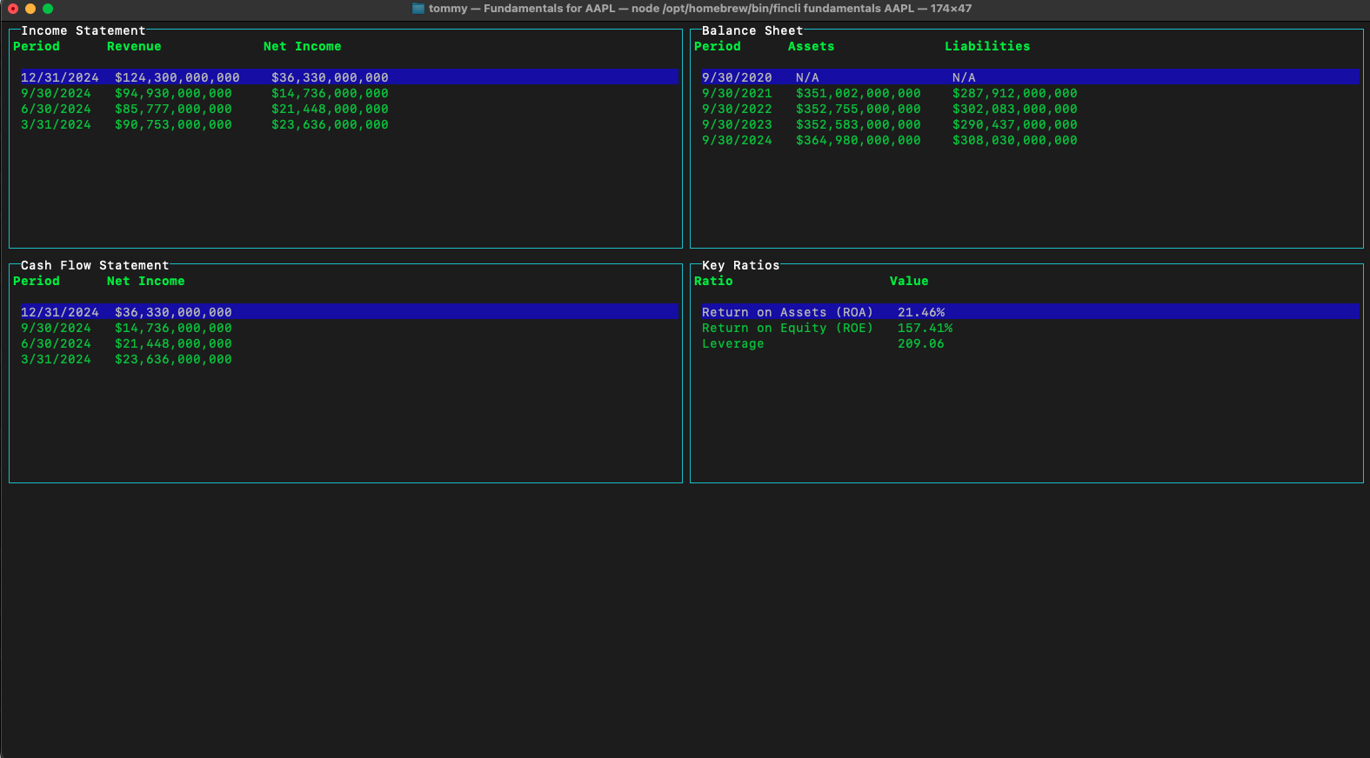Viewport: 1370px width, 758px height.
Task: Click the Balance Sheet panel title
Action: tap(752, 30)
